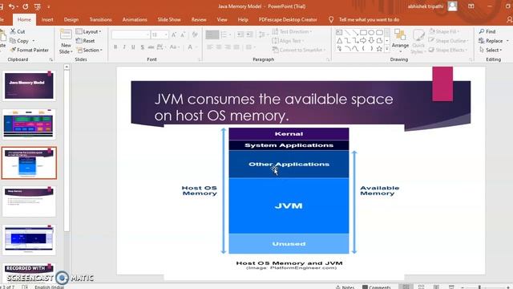
Task: Click Start From Beginning quick access icon
Action: tap(38, 6)
